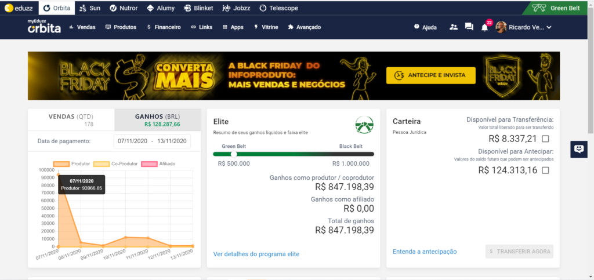Click the 08/11/2020 data point on chart
The width and height of the screenshot is (594, 280).
(x=81, y=242)
